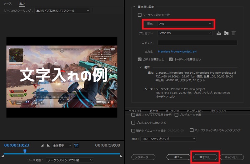This screenshot has width=250, height=164.
Task: Click the キャンセル button
Action: click(232, 157)
